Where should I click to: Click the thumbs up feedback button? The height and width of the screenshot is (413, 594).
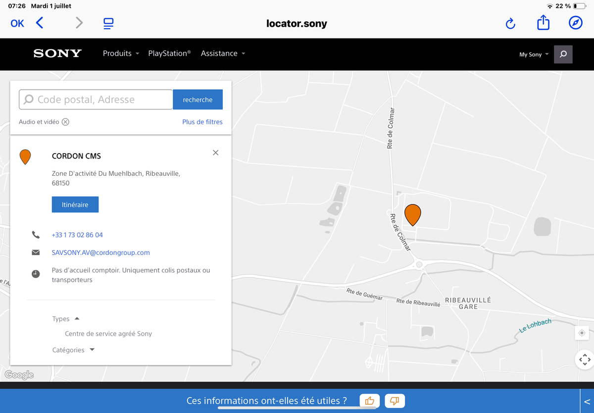(369, 401)
